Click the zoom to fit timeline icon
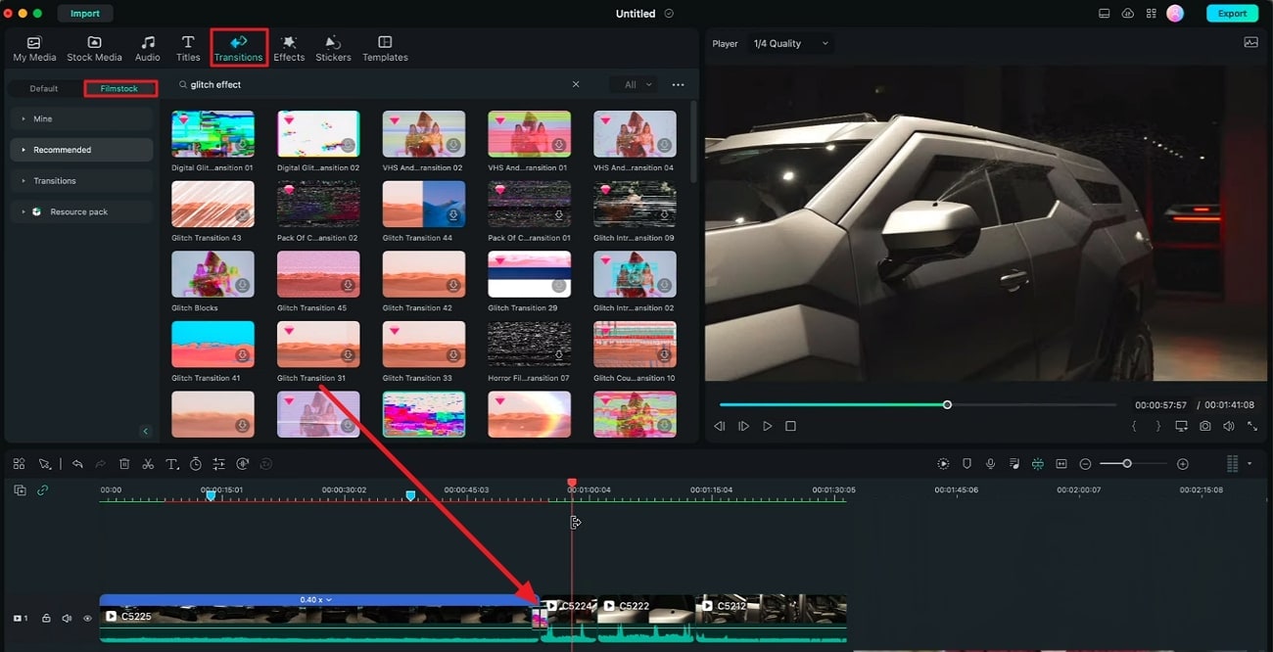 pyautogui.click(x=1061, y=464)
